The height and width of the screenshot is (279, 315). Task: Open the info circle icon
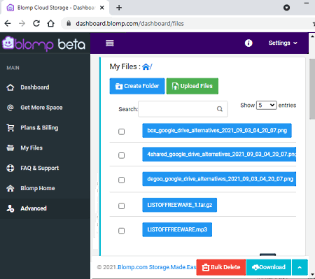[248, 43]
